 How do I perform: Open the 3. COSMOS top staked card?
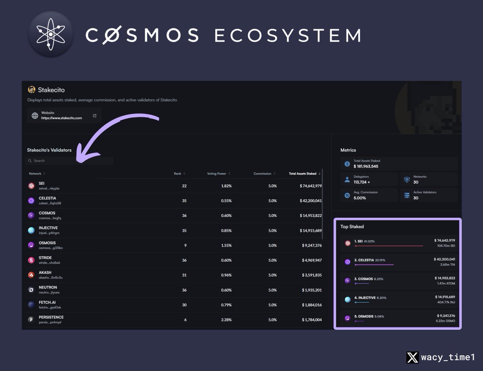click(399, 280)
